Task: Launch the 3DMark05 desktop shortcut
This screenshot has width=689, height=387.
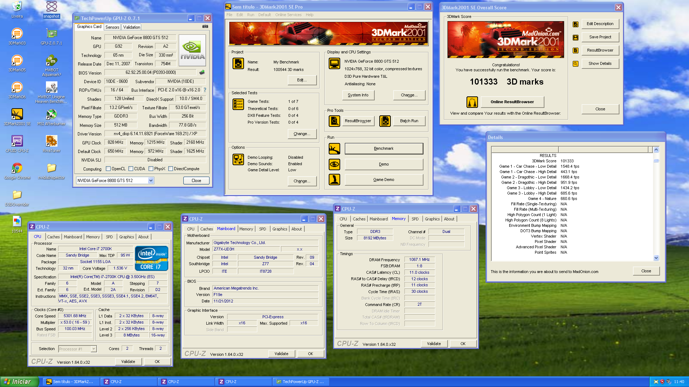Action: point(17,63)
